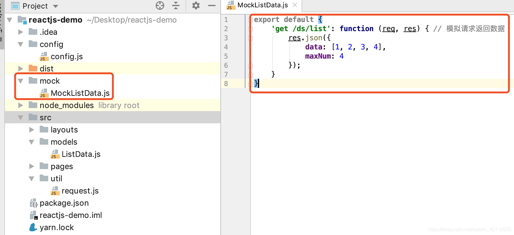Close the MockListData.js editor tab

point(295,5)
